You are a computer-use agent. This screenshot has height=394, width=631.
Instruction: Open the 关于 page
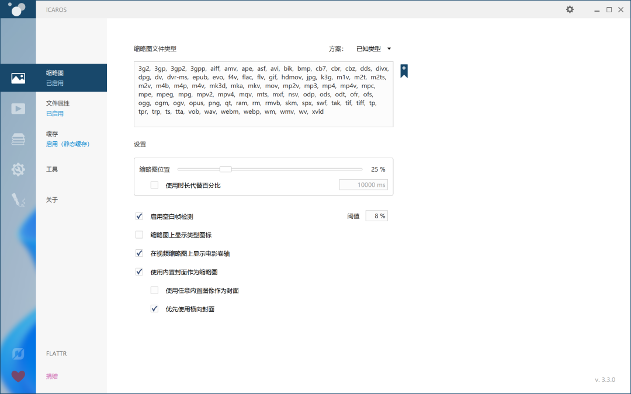[x=52, y=200]
